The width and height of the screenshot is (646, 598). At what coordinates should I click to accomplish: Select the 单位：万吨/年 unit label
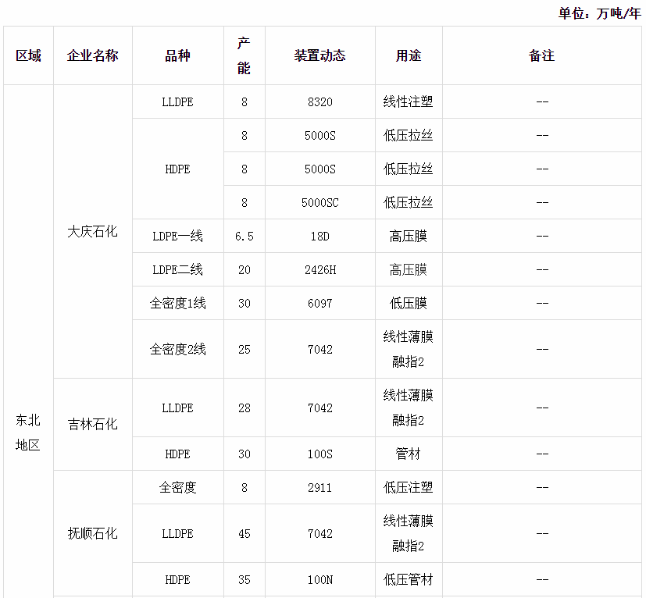pos(599,13)
